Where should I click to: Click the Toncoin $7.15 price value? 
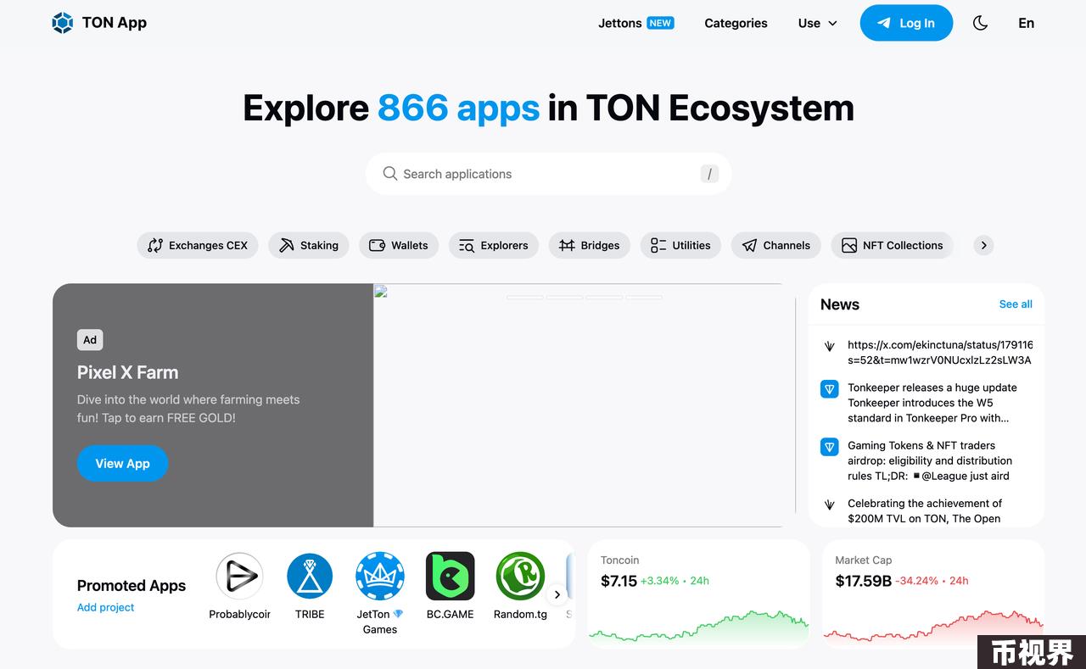(619, 581)
